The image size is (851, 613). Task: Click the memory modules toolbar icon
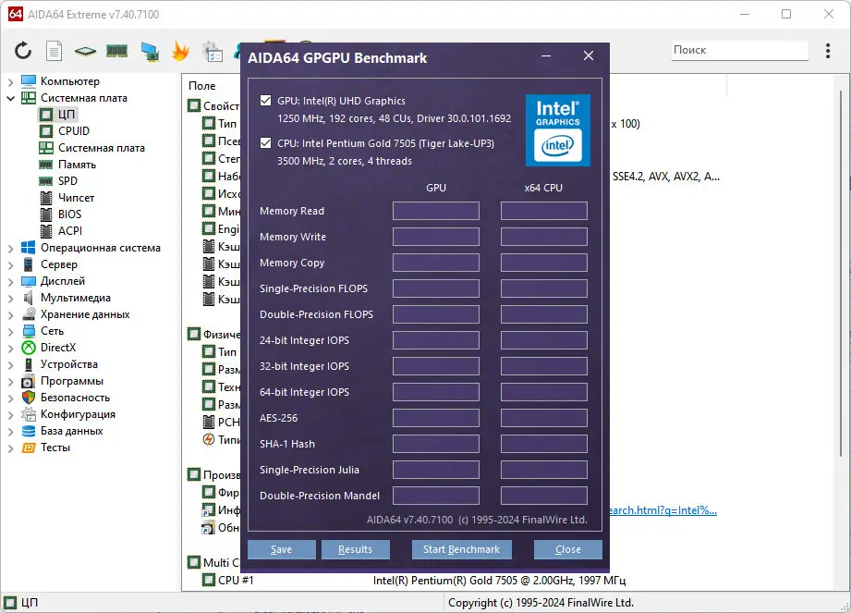coord(116,50)
